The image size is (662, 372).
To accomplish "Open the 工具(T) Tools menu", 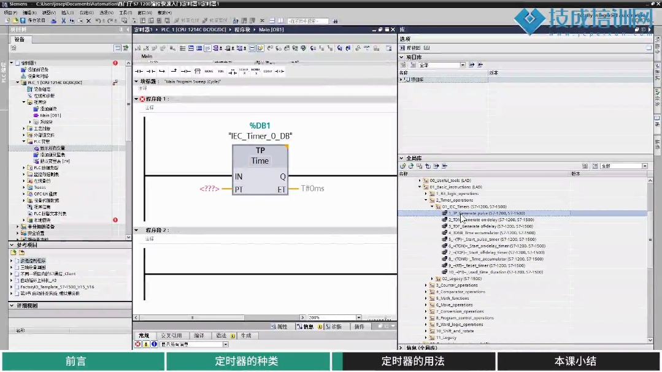I will coord(125,13).
